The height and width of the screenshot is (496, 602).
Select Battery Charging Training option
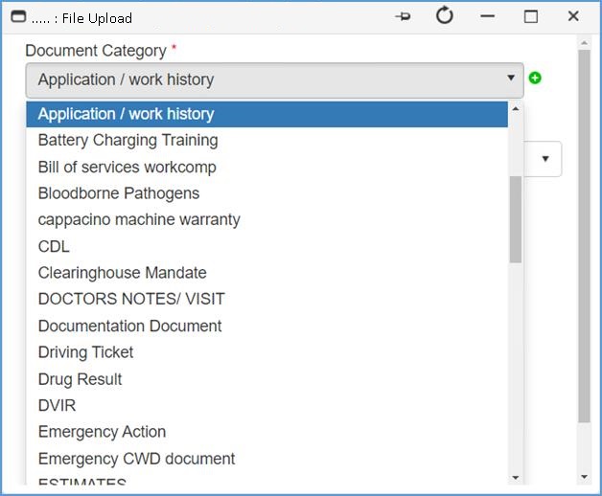[127, 140]
